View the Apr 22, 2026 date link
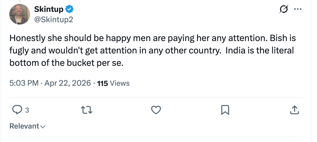Image resolution: width=317 pixels, height=142 pixels. 68,83
